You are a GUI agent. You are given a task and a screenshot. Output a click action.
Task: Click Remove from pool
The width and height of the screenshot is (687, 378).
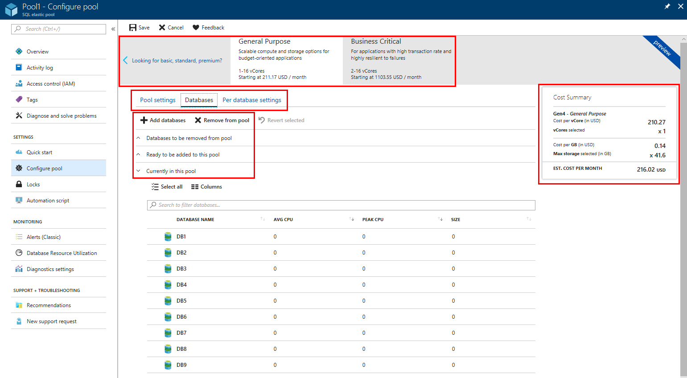(222, 120)
